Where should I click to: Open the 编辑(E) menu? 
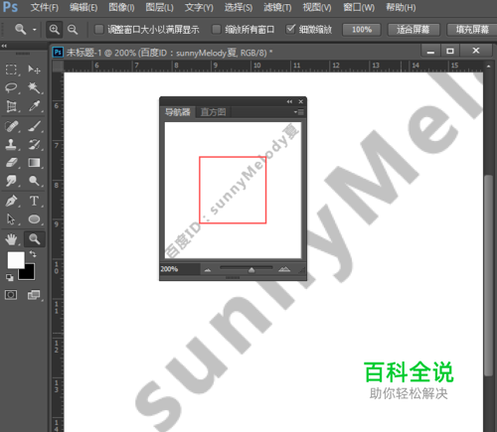coord(83,8)
